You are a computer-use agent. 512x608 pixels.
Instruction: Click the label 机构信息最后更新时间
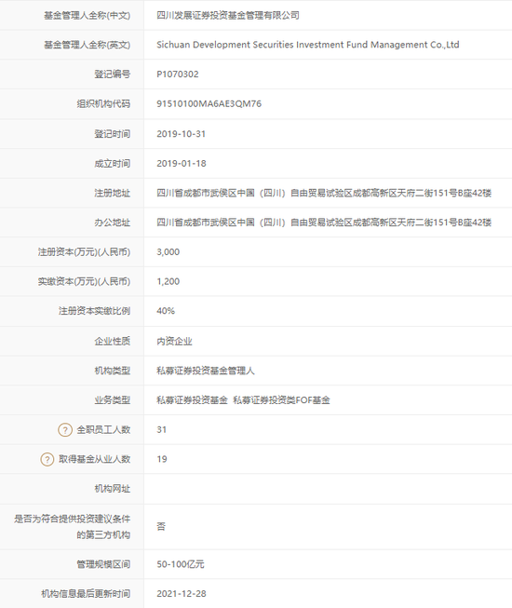[86, 594]
